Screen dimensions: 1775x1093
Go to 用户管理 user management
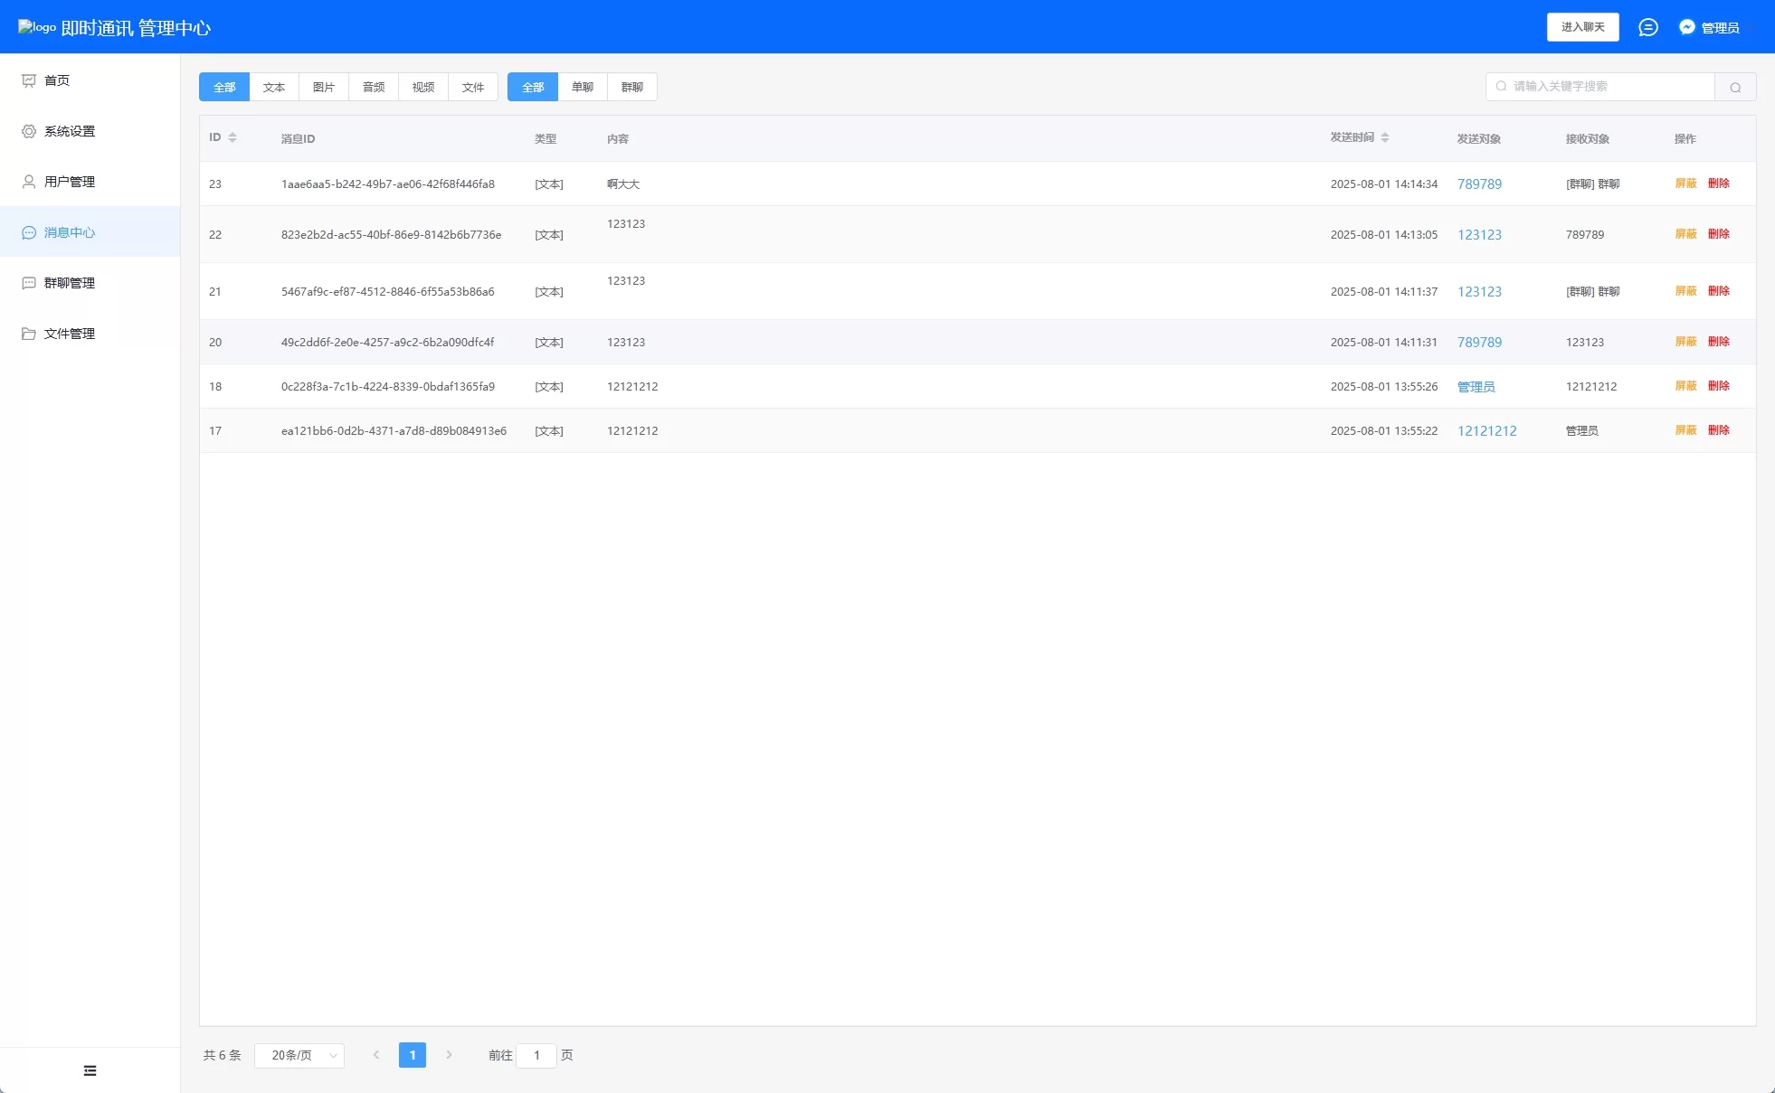[69, 182]
